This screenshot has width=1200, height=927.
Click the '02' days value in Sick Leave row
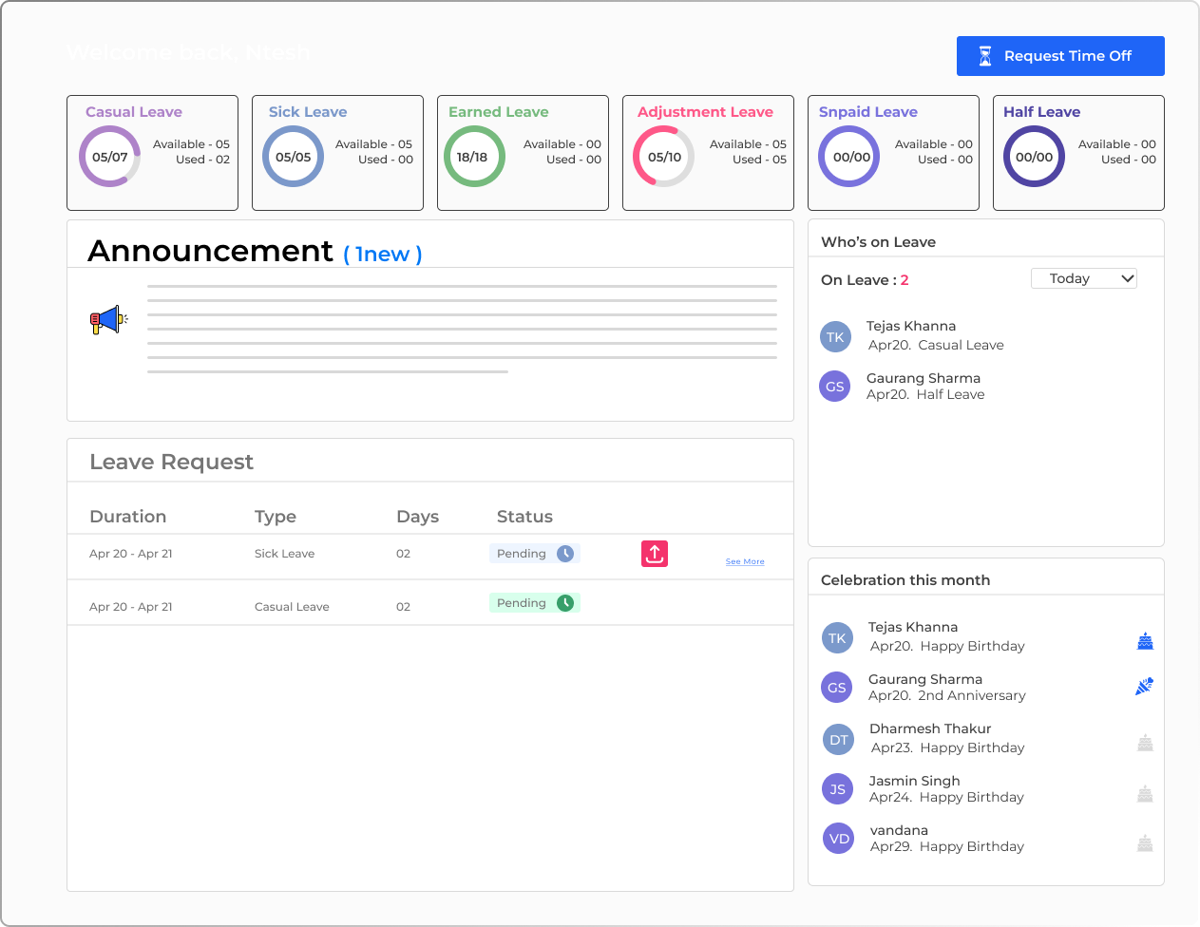point(404,554)
